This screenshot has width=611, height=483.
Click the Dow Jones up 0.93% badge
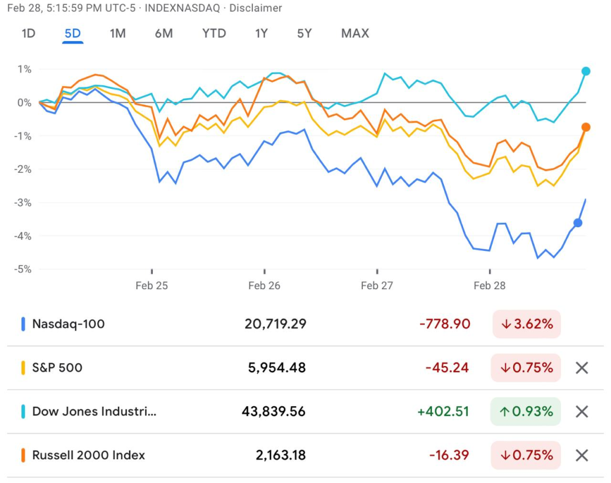click(x=526, y=411)
